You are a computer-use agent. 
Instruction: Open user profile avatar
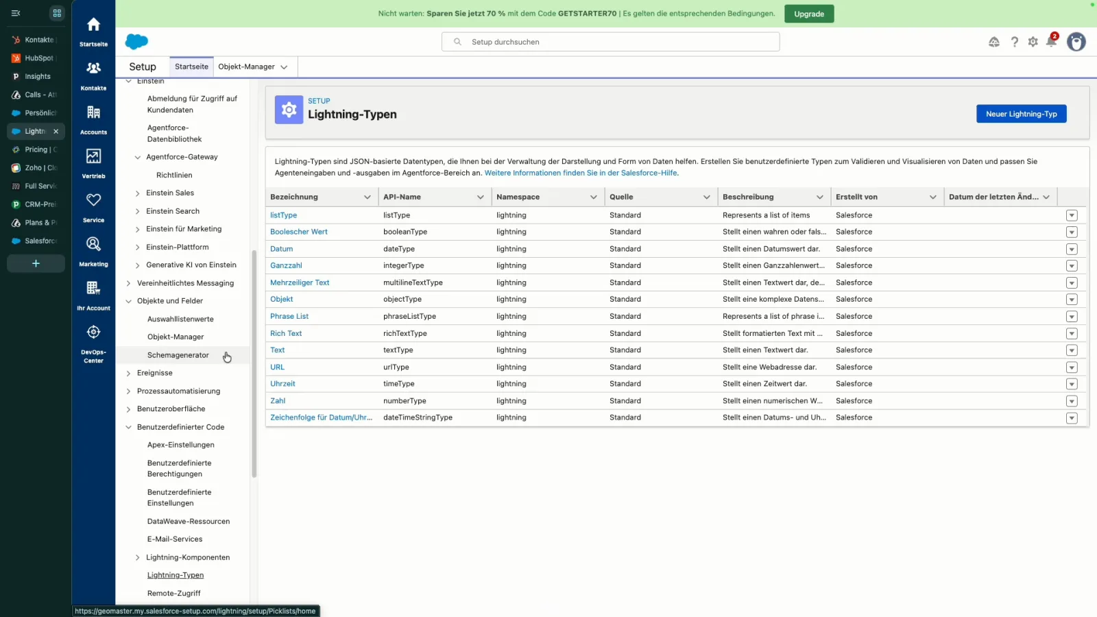[1076, 42]
